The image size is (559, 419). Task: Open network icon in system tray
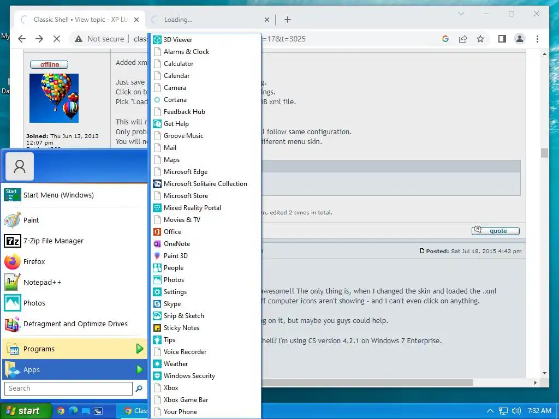coord(503,411)
